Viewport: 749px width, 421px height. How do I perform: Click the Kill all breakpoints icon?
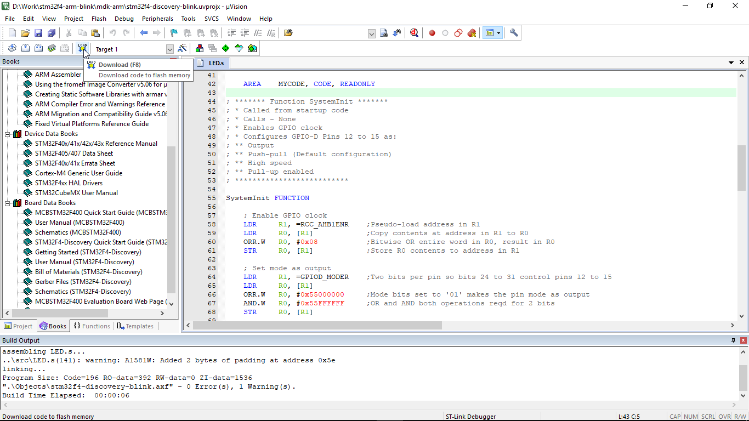pos(472,33)
